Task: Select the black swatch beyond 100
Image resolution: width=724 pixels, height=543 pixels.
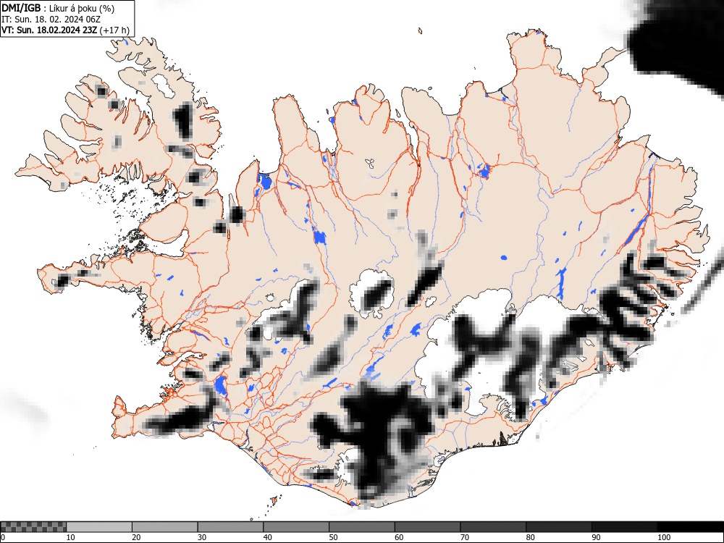Action: coord(690,527)
